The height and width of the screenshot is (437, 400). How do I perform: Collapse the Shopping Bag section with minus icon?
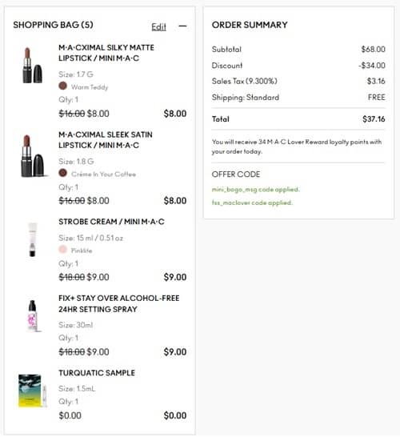click(182, 26)
